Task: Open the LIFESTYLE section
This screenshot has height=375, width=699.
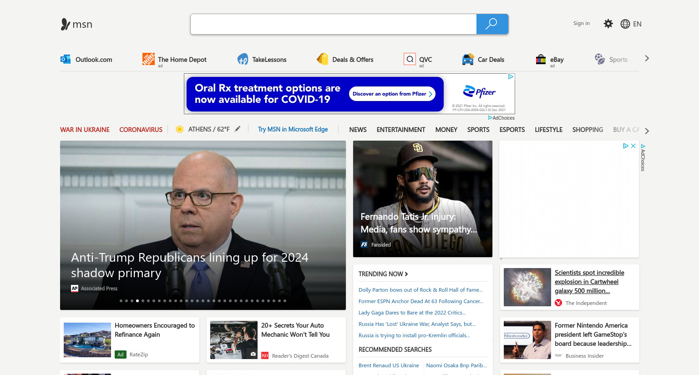Action: coord(548,130)
